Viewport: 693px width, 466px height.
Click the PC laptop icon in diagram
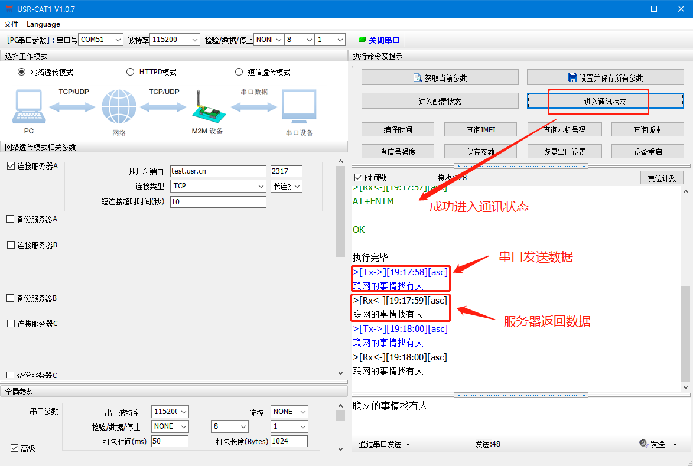[x=28, y=107]
